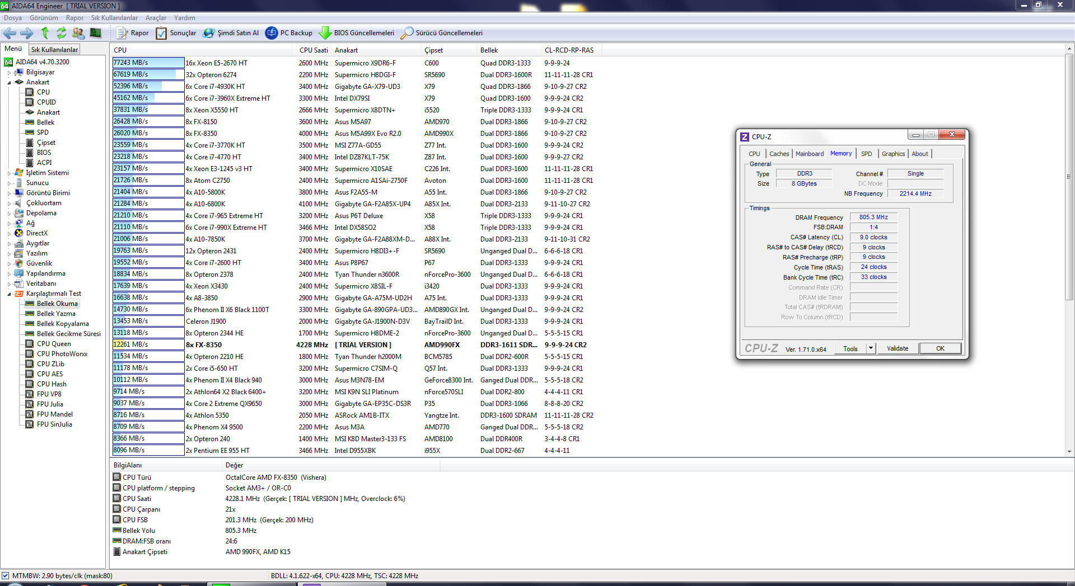Screen dimensions: 1075x586
Task: Open BIOS Güncellemeleri from toolbar
Action: click(356, 33)
